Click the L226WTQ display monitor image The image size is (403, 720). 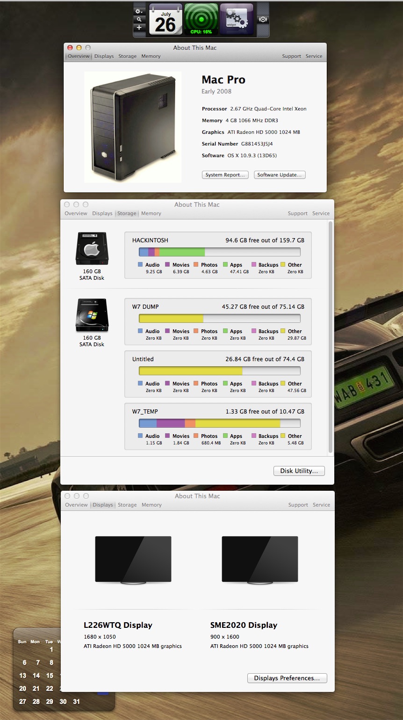pyautogui.click(x=133, y=560)
